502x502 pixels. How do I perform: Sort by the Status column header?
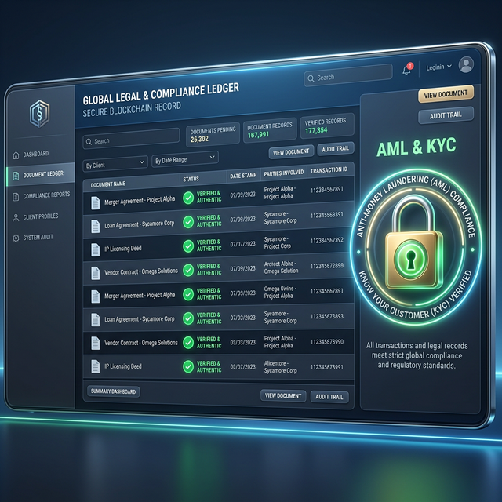191,179
